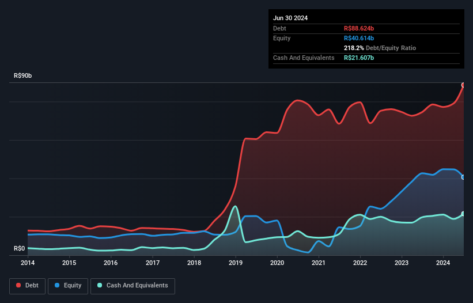The height and width of the screenshot is (303, 473).
Task: Toggle the Equity legend button
Action: point(68,286)
